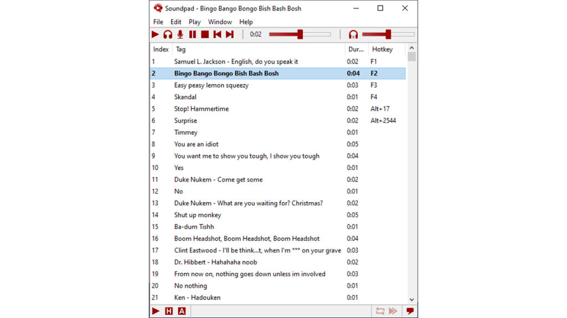Click the 'Alt+17' hotkey cell
The width and height of the screenshot is (567, 318).
click(x=380, y=109)
